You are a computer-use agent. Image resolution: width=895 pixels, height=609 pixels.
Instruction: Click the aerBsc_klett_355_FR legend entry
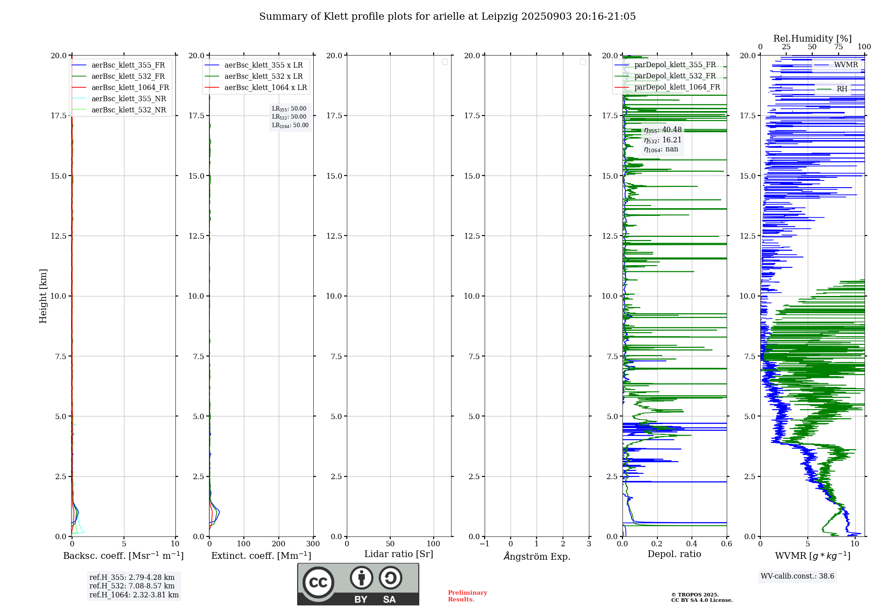pyautogui.click(x=128, y=65)
